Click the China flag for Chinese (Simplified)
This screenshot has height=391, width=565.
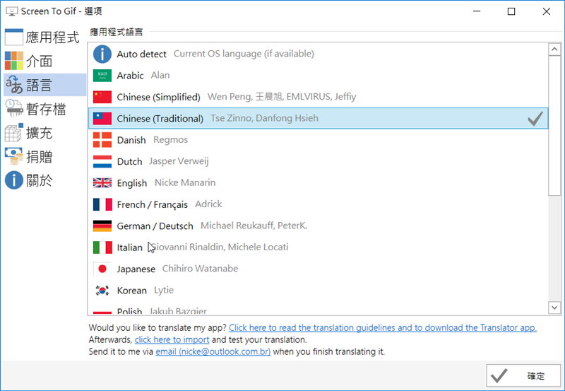pos(102,97)
